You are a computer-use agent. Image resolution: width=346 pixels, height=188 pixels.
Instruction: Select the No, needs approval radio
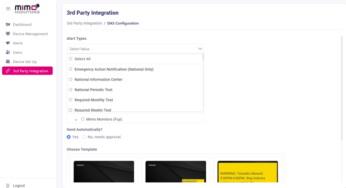point(84,137)
